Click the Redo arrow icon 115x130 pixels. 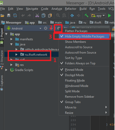(x=29, y=16)
